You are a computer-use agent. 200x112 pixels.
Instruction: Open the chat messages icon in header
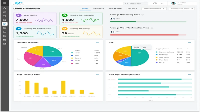tap(155, 3)
